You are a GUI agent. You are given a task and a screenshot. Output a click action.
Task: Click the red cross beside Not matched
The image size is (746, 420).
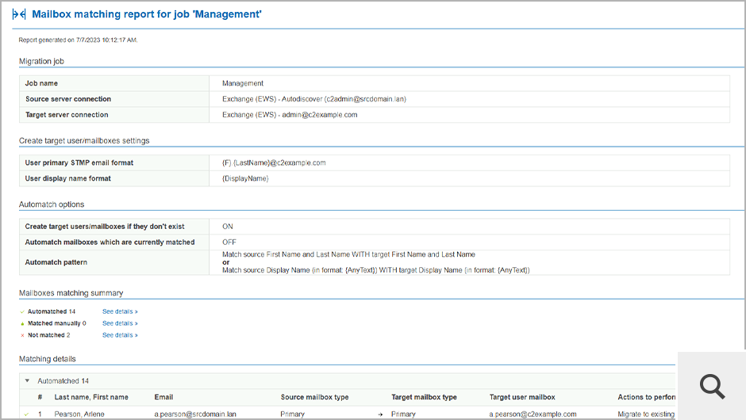pos(22,335)
